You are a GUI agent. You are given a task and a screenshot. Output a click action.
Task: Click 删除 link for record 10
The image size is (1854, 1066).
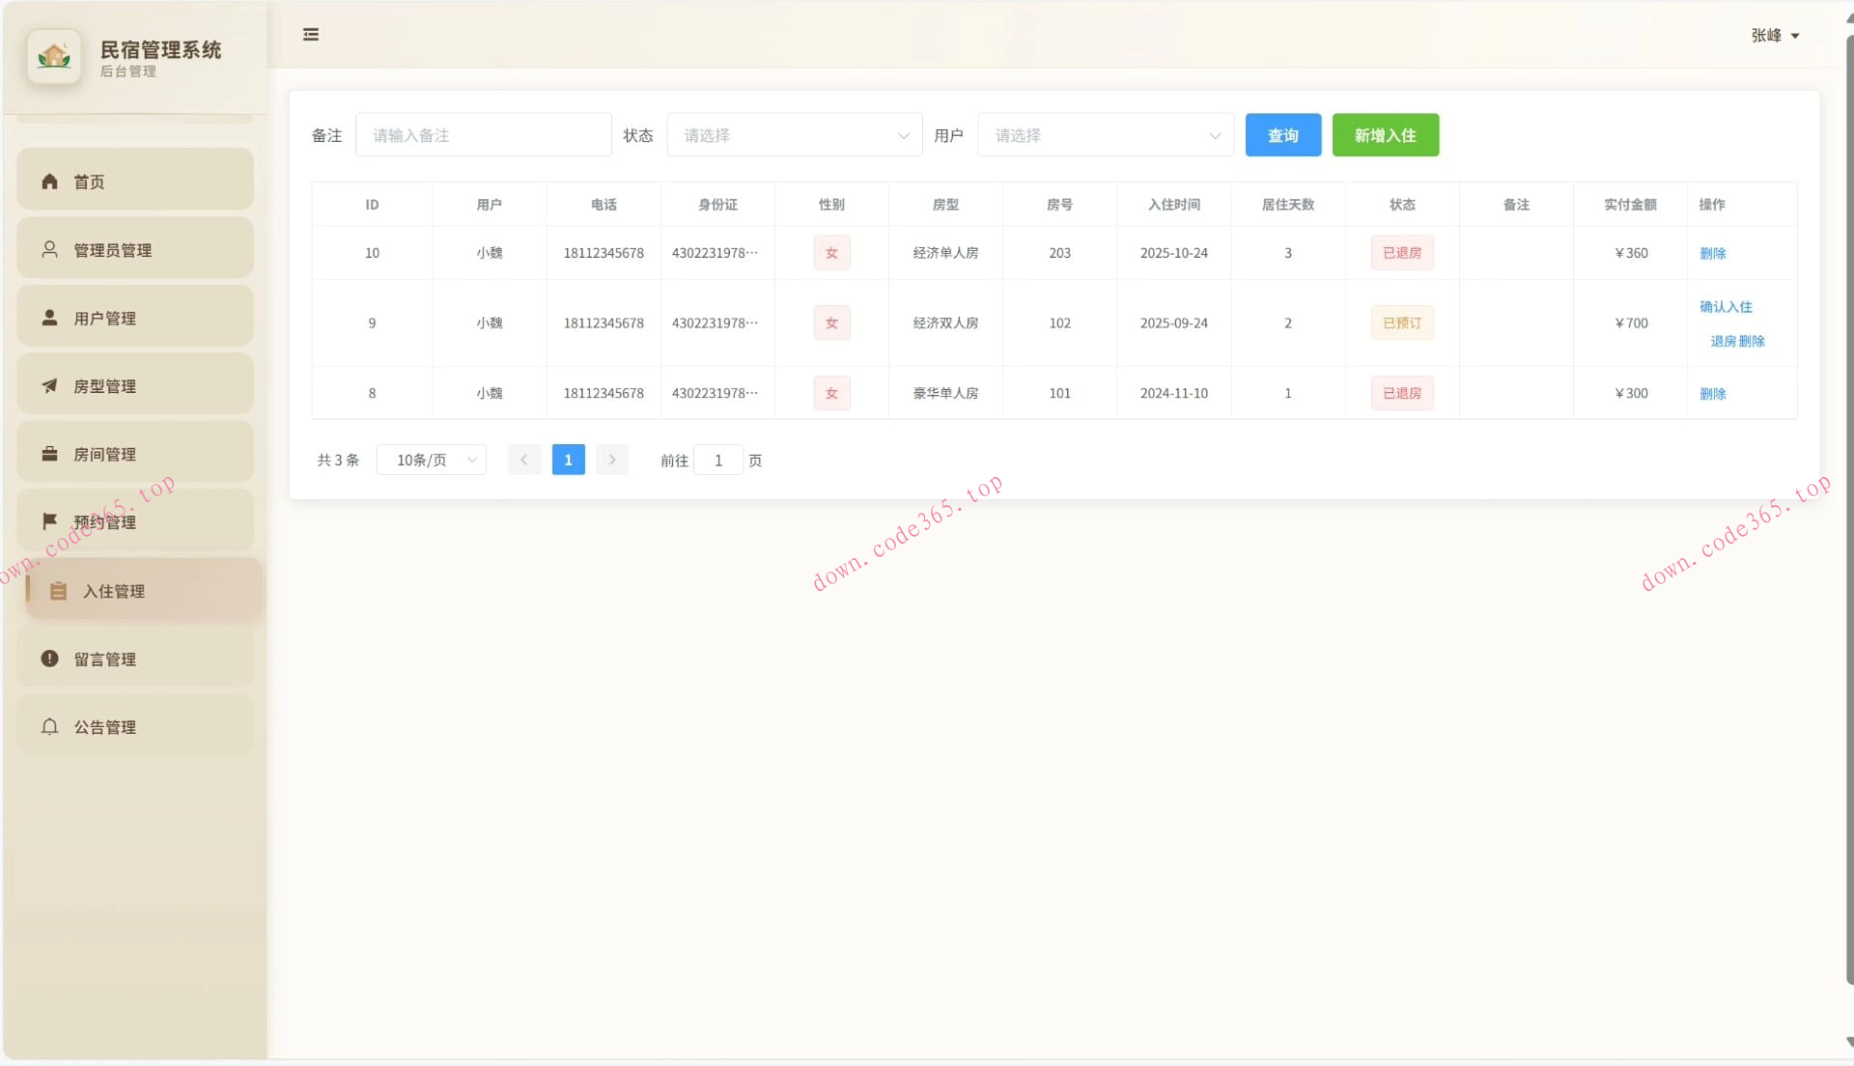[1712, 253]
